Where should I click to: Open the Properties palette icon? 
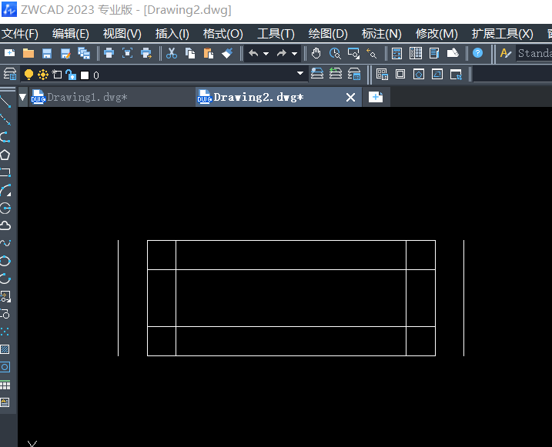[x=396, y=53]
